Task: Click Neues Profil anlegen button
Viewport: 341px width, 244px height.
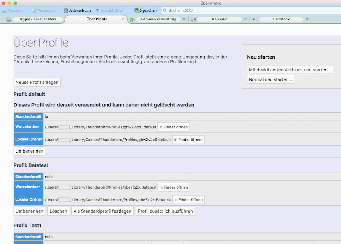Action: click(37, 82)
